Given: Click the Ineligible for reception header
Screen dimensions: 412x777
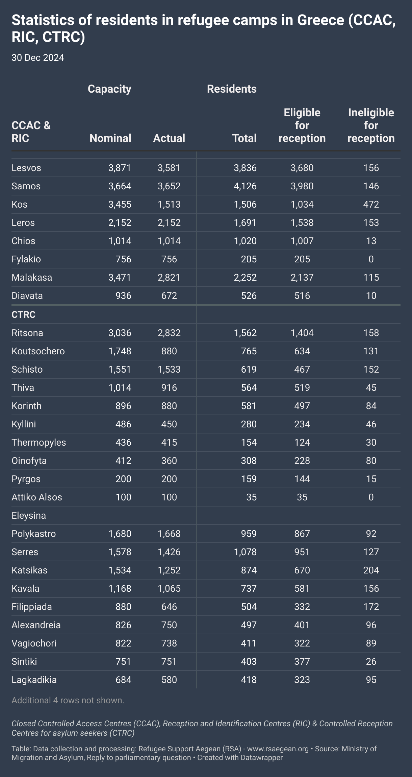Looking at the screenshot, I should [x=371, y=125].
